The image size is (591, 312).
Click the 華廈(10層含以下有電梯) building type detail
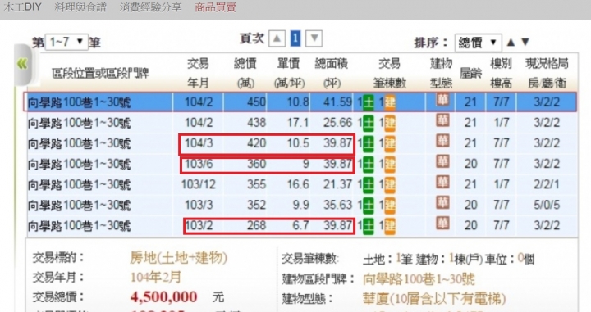point(434,299)
